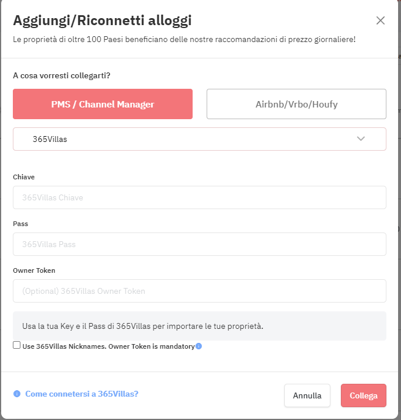Click the Annulla button
Image resolution: width=401 pixels, height=420 pixels.
click(307, 395)
